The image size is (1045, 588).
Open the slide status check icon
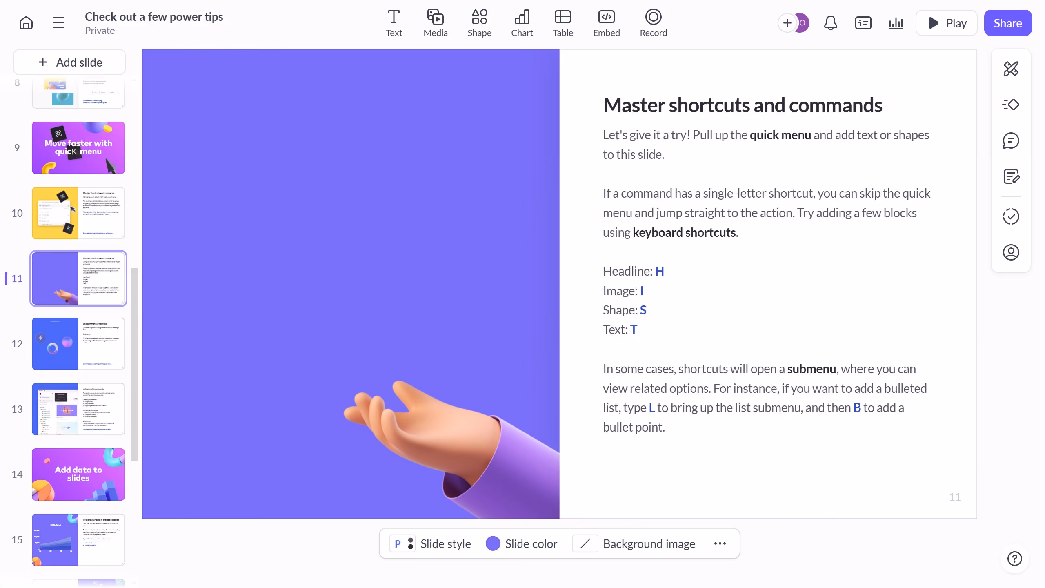[1011, 216]
